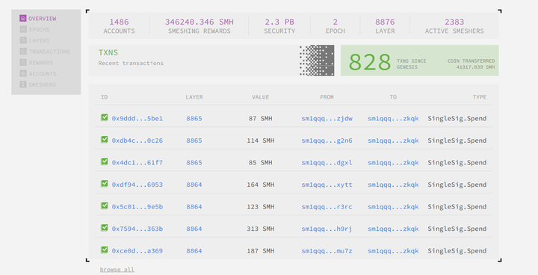Screen dimensions: 538x275
Task: Click browse all link below transactions
Action: coord(117,270)
